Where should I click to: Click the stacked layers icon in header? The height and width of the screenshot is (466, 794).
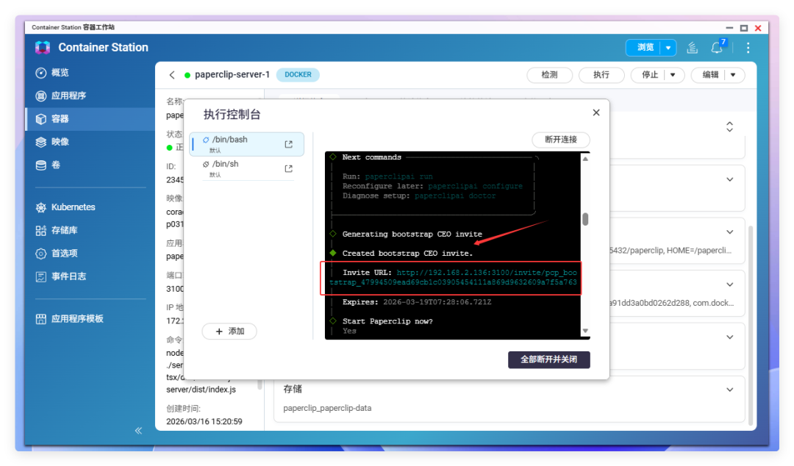692,48
